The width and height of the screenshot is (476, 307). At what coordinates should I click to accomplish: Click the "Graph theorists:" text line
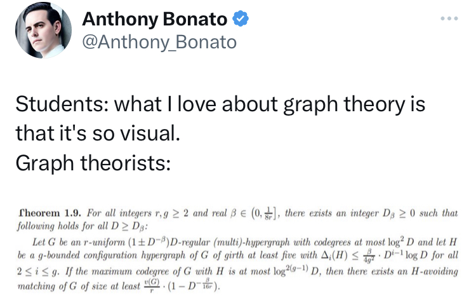93,163
